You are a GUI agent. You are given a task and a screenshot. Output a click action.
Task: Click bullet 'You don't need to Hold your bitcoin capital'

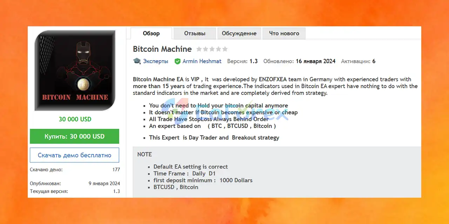(219, 106)
